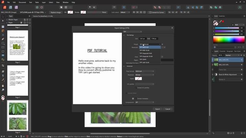The width and height of the screenshot is (246, 138).
Task: Click the eyedropper in the Colour panel
Action: [x=220, y=21]
